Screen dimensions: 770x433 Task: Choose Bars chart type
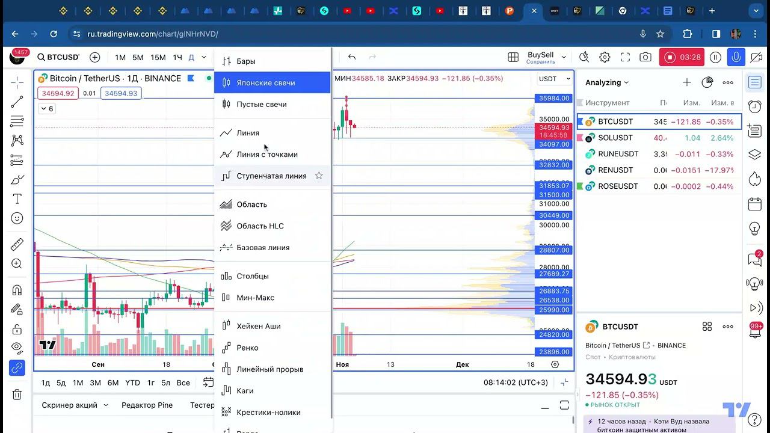click(272, 61)
